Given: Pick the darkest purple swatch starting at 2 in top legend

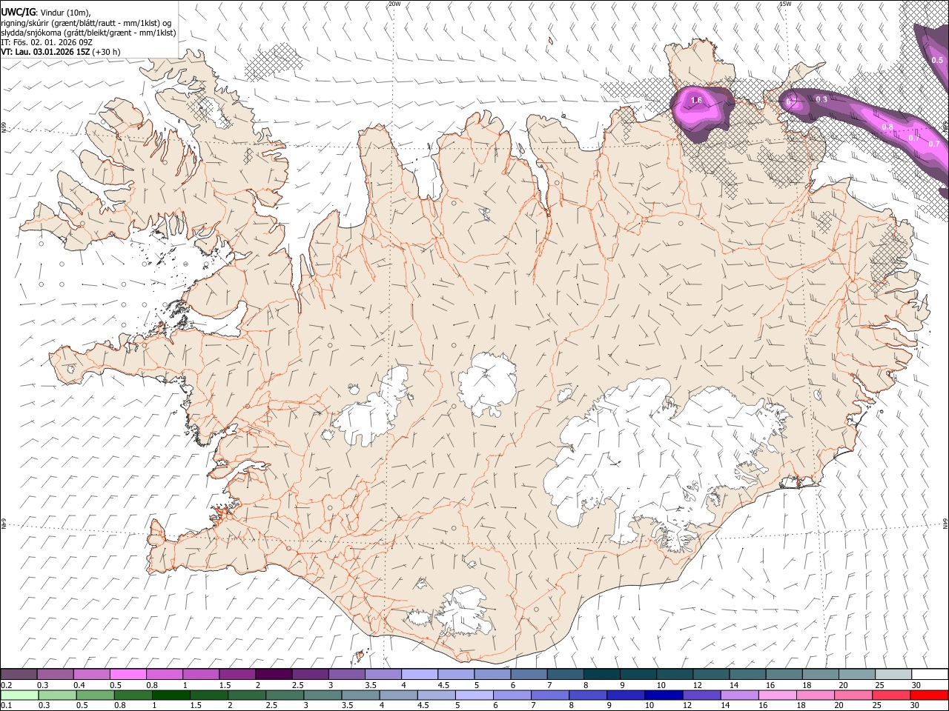Looking at the screenshot, I should pos(274,674).
